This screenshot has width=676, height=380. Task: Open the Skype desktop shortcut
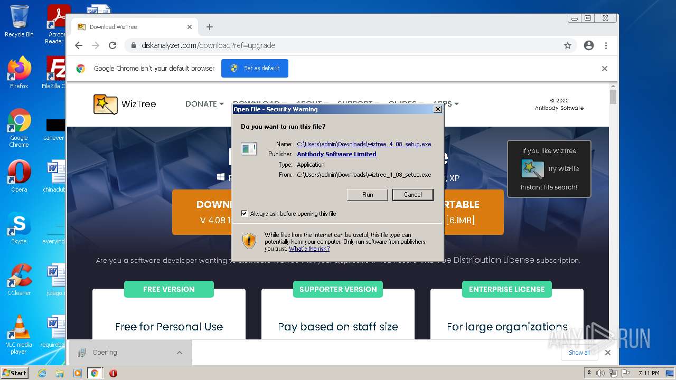[x=19, y=228]
